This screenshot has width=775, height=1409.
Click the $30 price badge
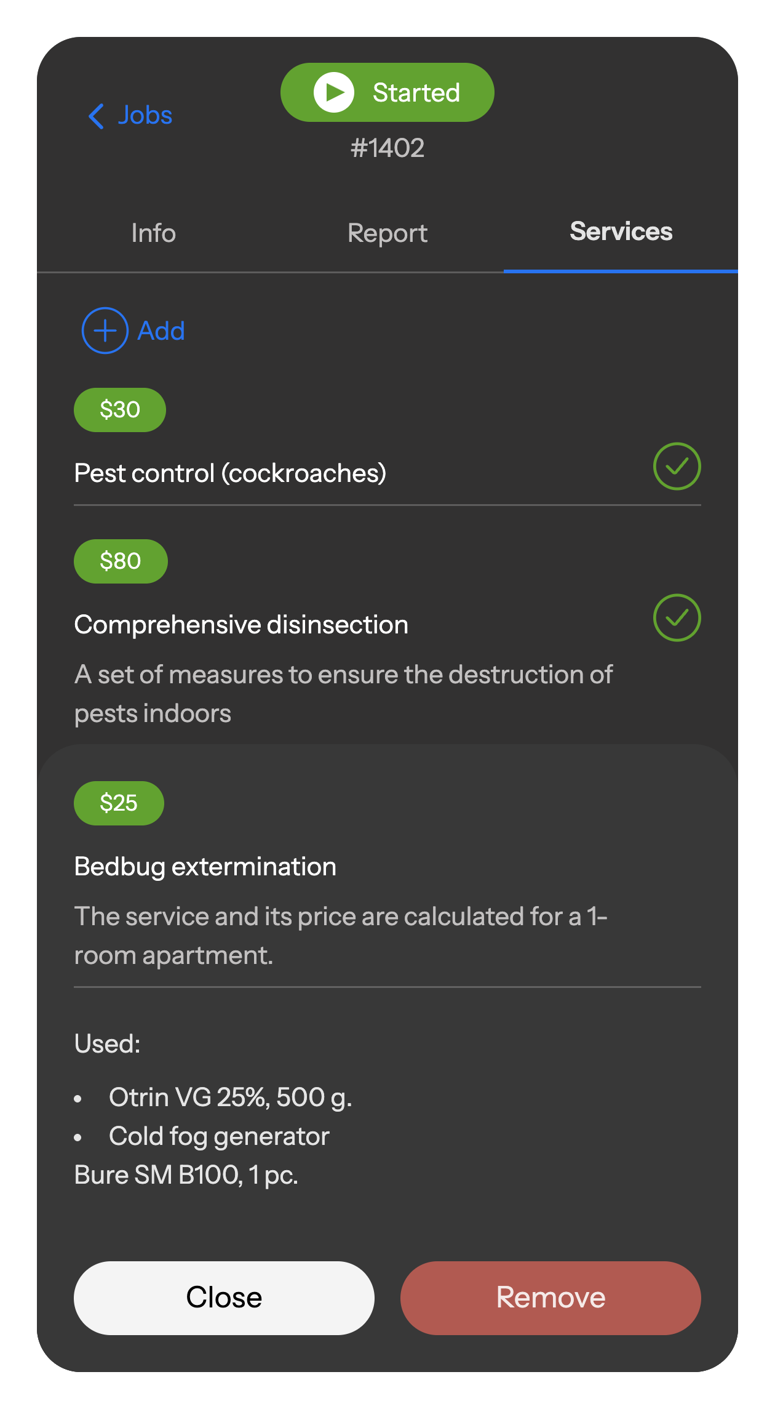[120, 410]
